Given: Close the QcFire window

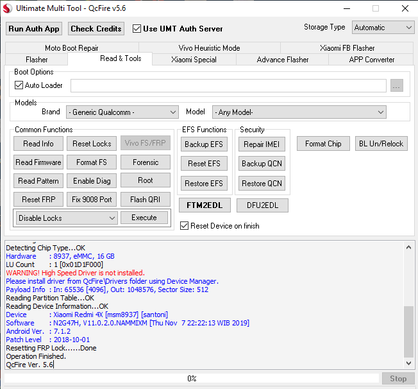Looking at the screenshot, I should coord(405,8).
